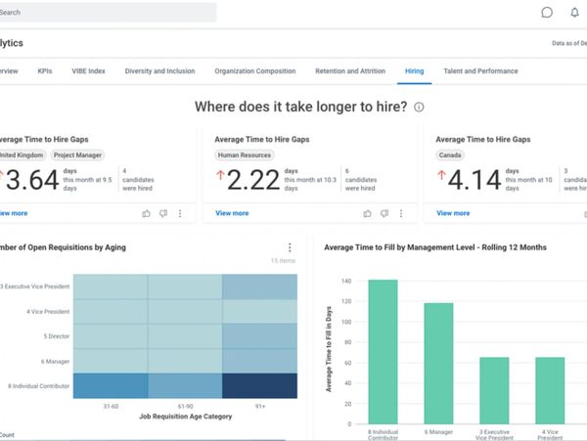Click into the Search field
The width and height of the screenshot is (587, 441).
[x=108, y=13]
